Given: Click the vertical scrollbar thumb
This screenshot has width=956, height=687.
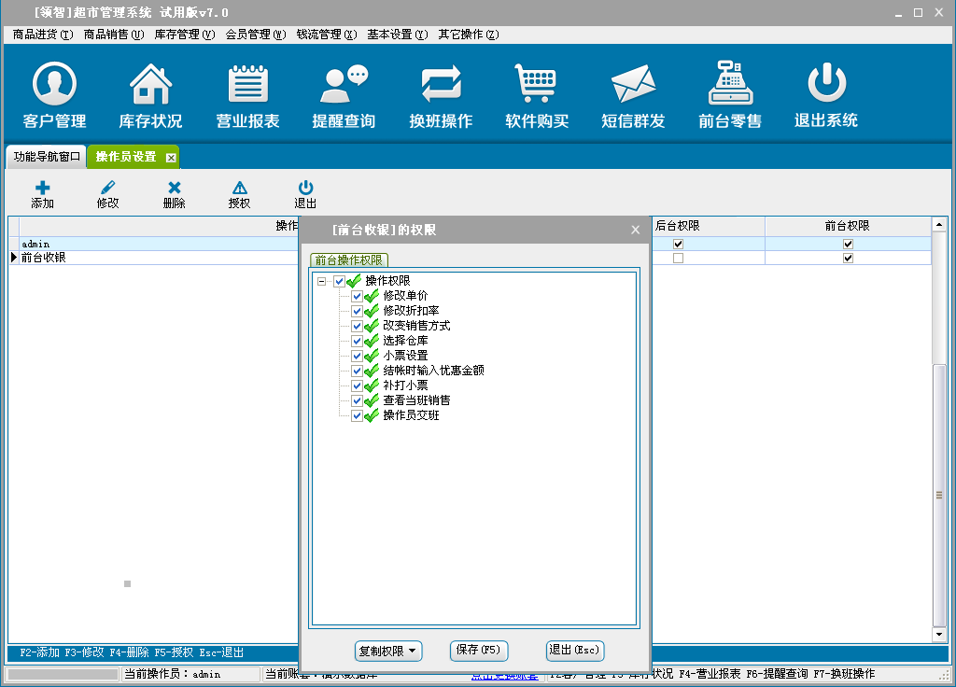Looking at the screenshot, I should [x=939, y=495].
